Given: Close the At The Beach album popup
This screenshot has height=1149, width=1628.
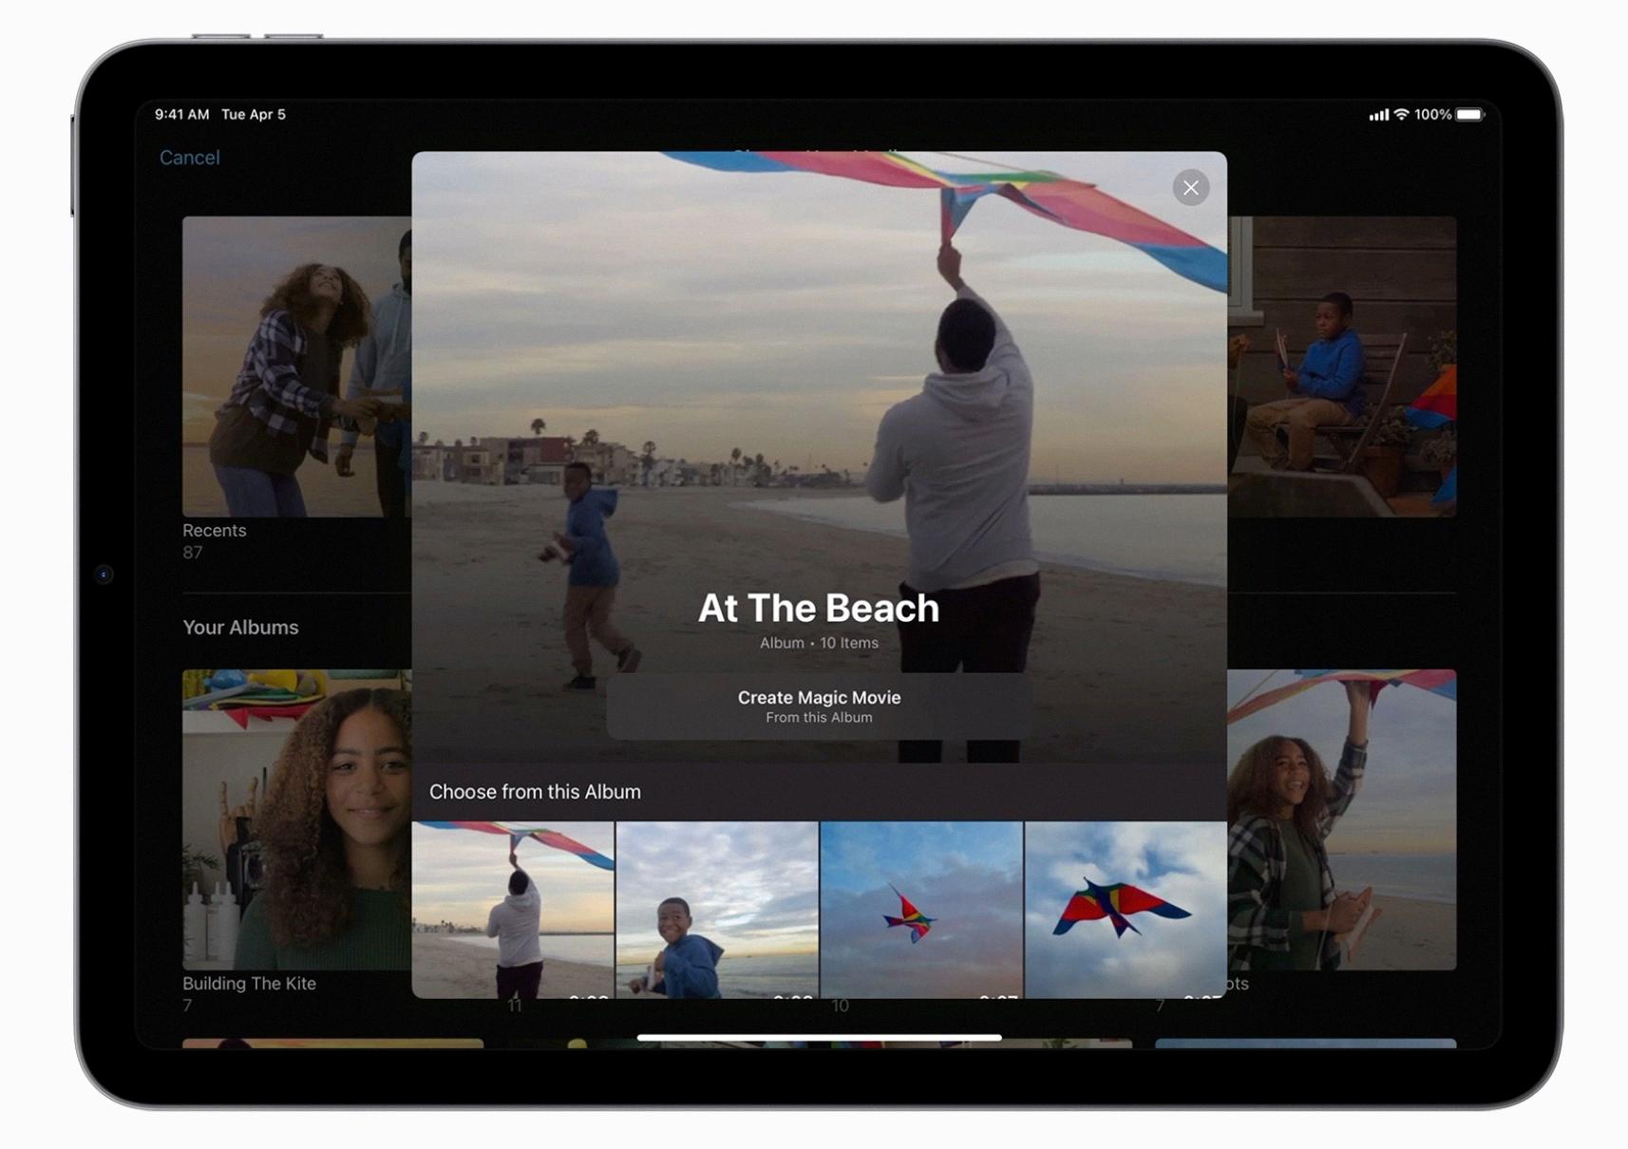Looking at the screenshot, I should (1190, 188).
